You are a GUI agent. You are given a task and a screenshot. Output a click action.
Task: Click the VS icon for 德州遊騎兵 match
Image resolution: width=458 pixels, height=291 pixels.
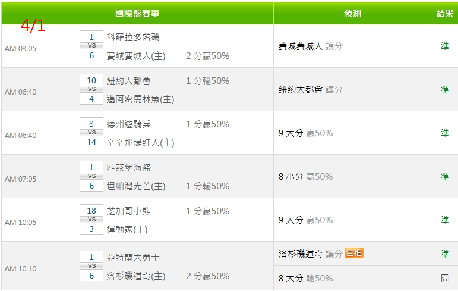91,133
